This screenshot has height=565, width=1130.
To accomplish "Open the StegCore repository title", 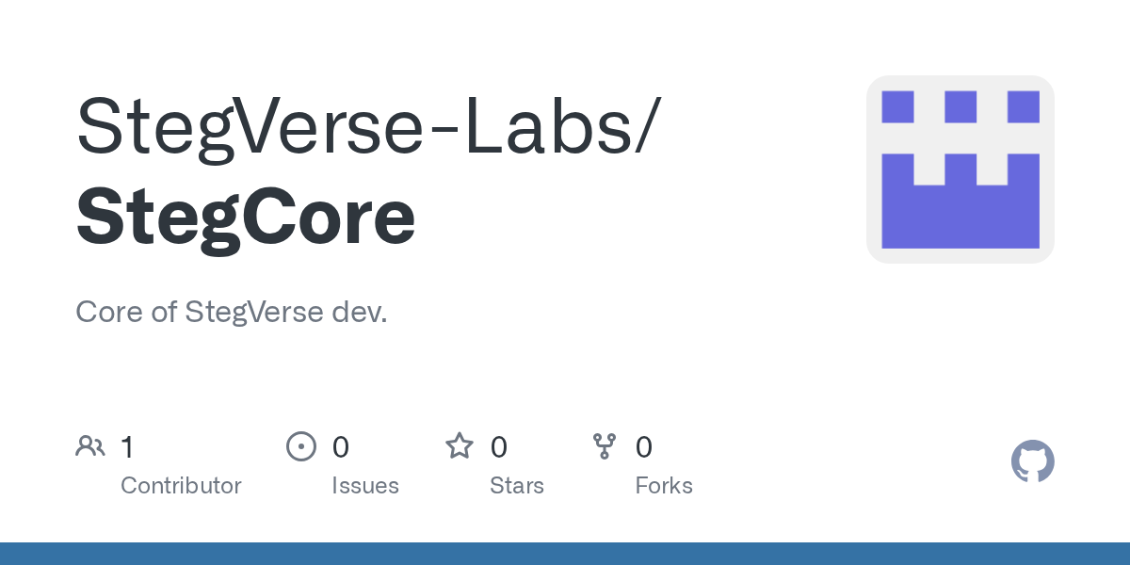I will tap(246, 218).
